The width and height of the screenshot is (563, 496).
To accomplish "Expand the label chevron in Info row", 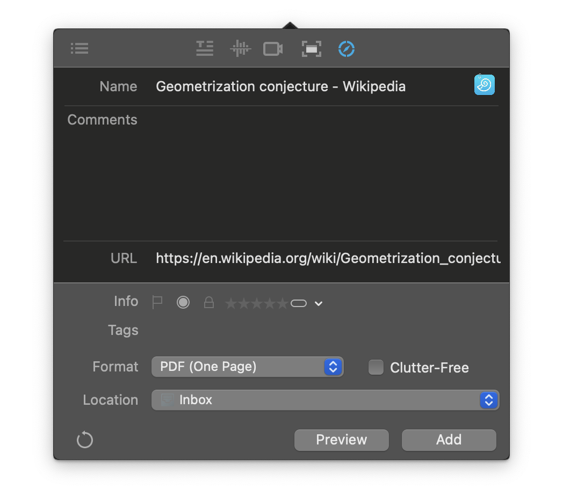I will [319, 304].
